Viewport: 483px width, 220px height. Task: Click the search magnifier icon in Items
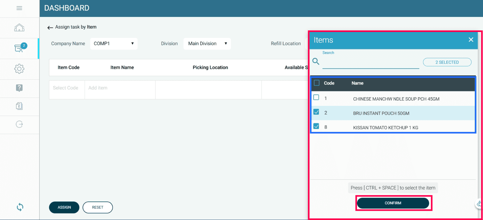click(316, 61)
